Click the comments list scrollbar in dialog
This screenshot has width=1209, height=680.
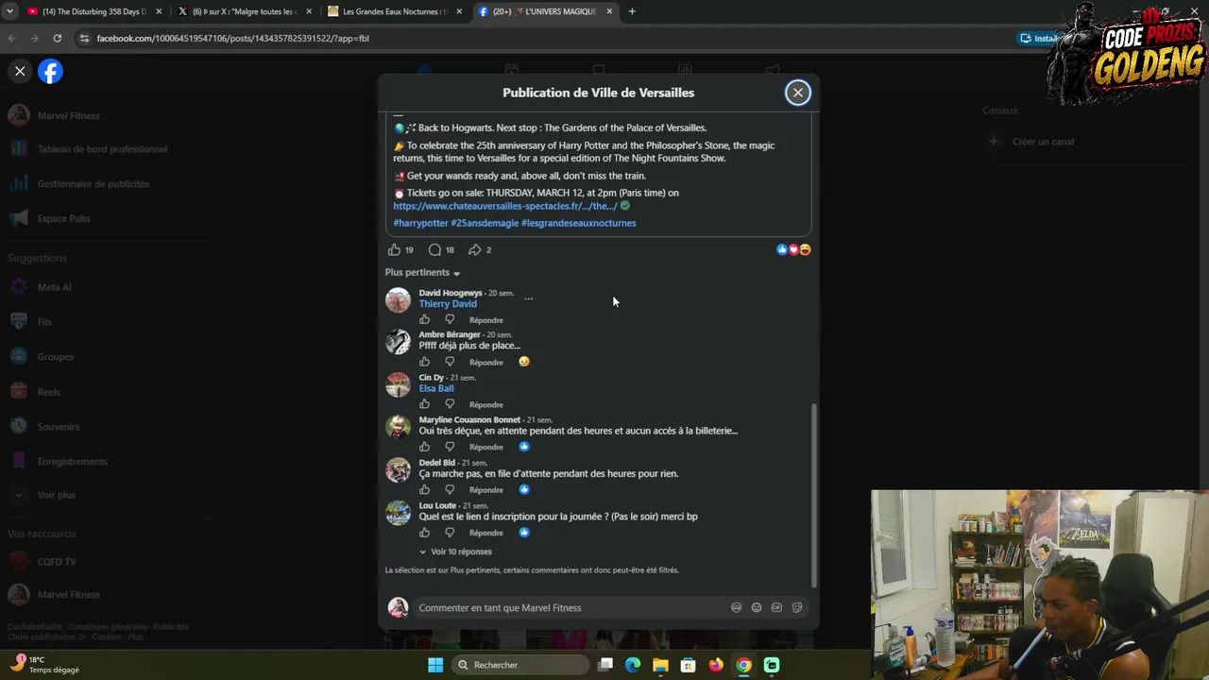(814, 496)
